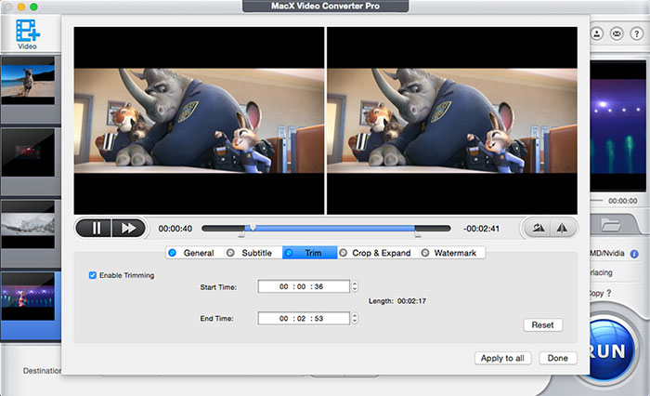Click the Reset button

543,325
